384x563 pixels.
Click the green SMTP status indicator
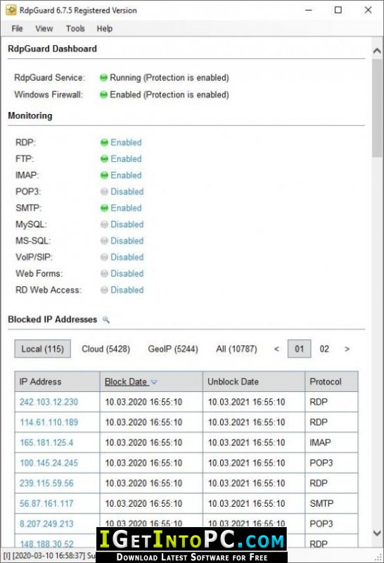(104, 208)
